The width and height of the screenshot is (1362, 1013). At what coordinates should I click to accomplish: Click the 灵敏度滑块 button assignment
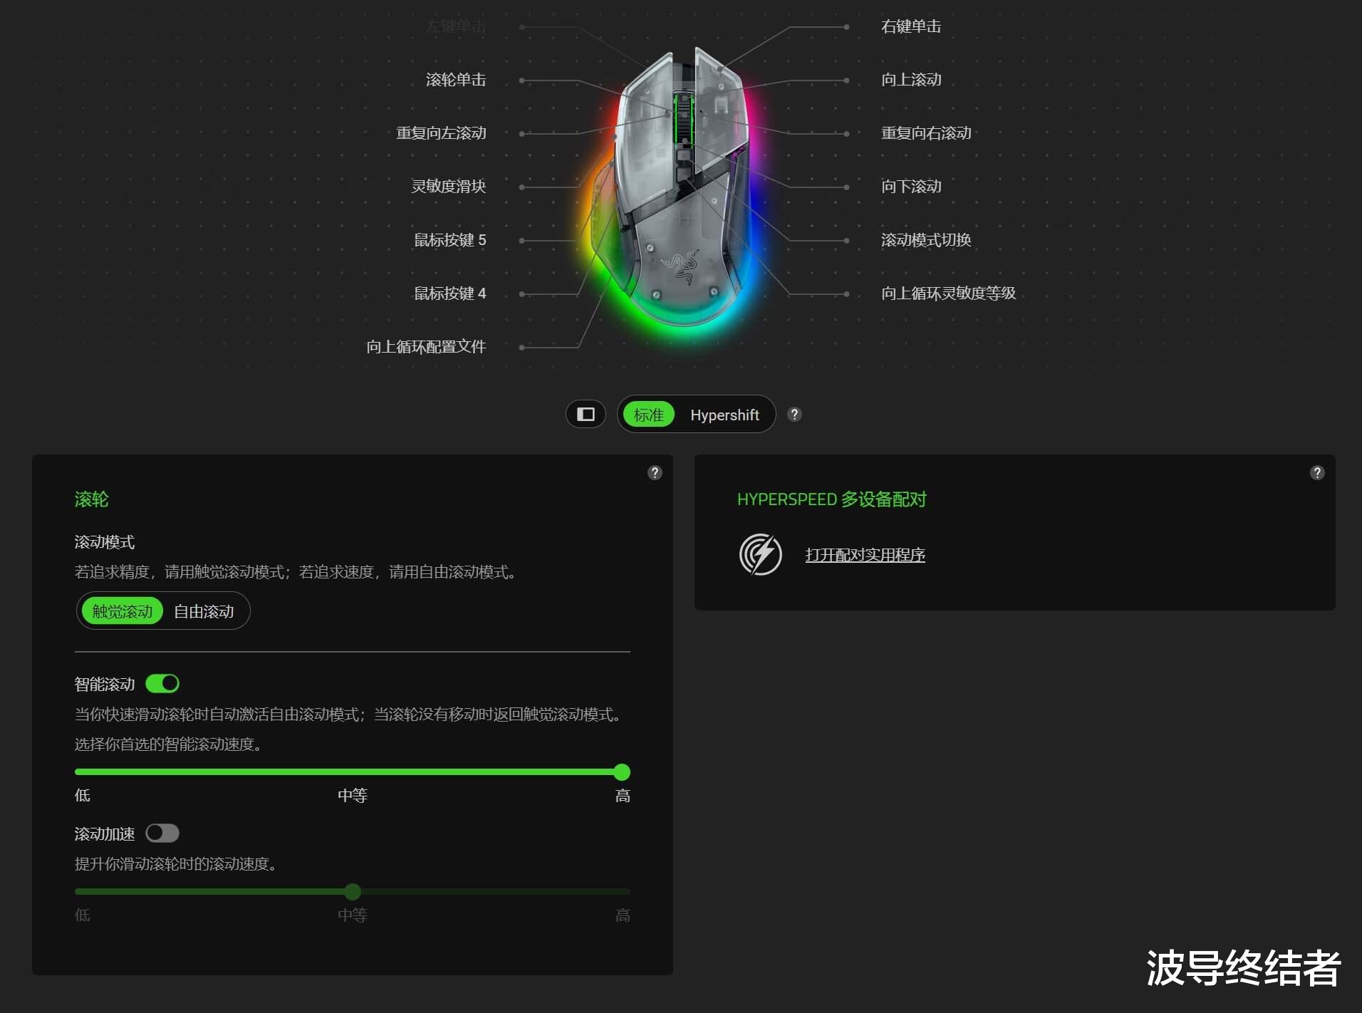tap(449, 187)
